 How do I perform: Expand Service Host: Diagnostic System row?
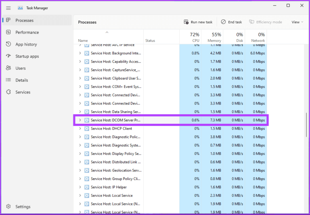(x=80, y=145)
